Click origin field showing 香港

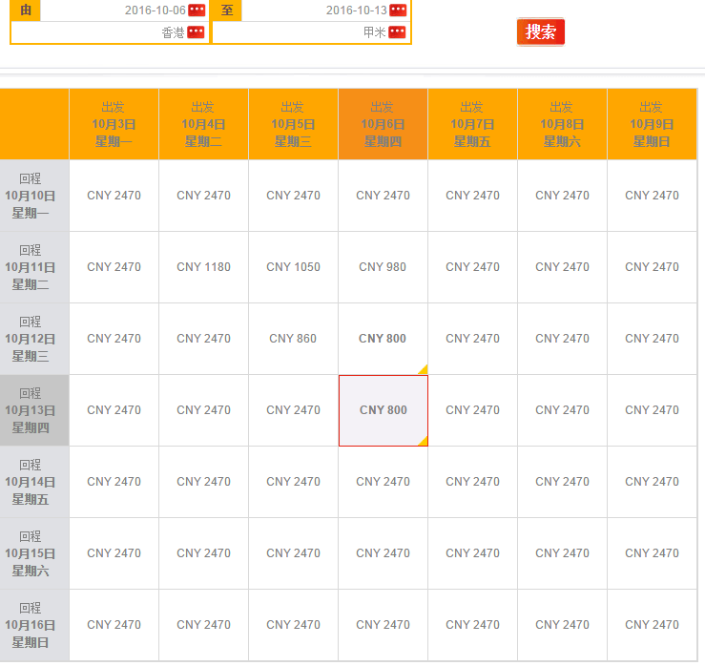point(110,32)
